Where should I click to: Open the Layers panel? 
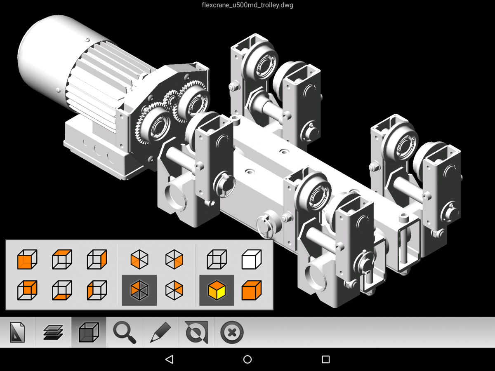coord(54,332)
